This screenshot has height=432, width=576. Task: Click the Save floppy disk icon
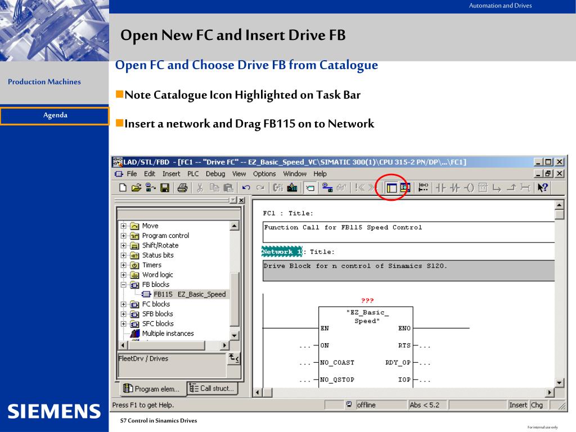(x=165, y=188)
